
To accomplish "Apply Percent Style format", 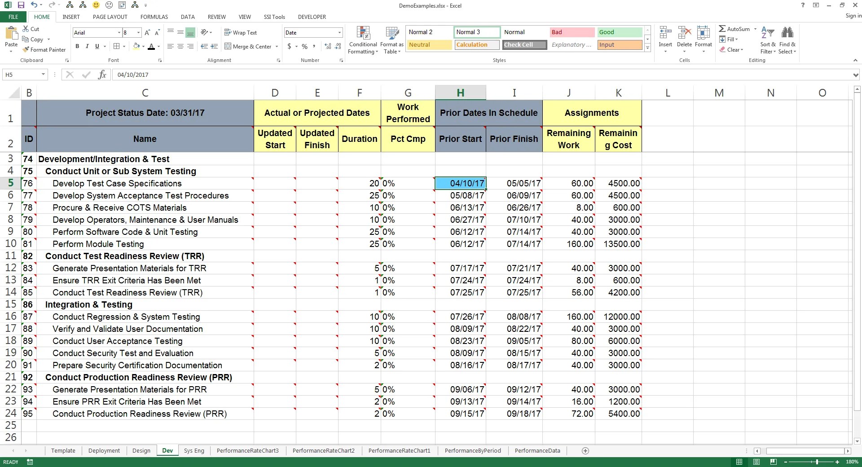I will (x=305, y=46).
